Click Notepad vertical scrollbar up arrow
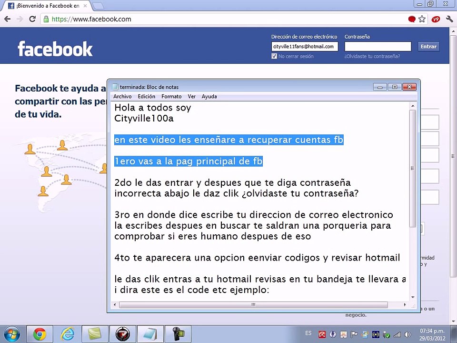Viewport: 457px width, 343px height. [x=412, y=106]
